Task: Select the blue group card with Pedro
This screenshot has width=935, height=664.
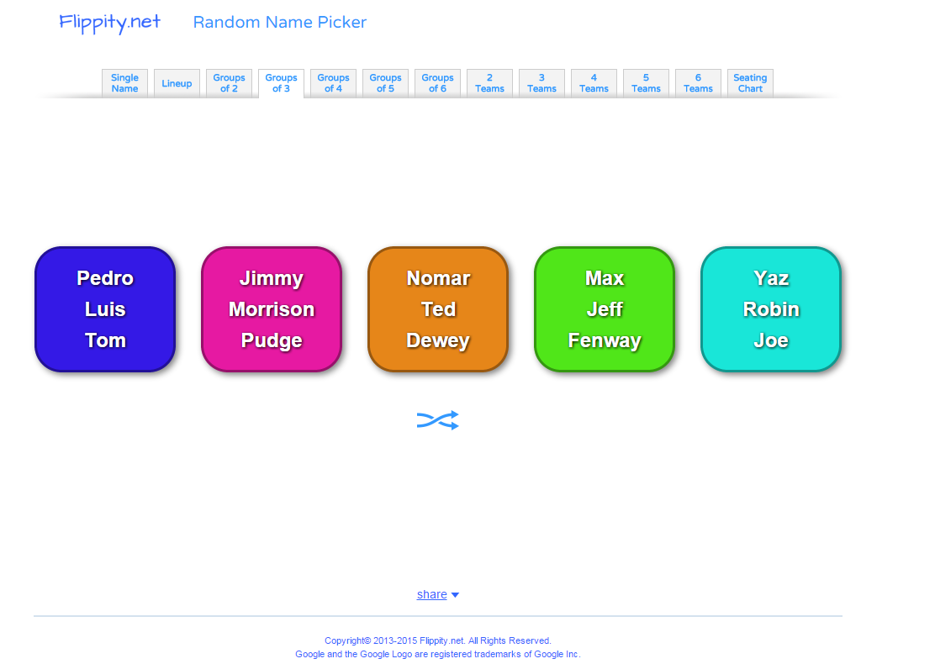Action: point(104,308)
